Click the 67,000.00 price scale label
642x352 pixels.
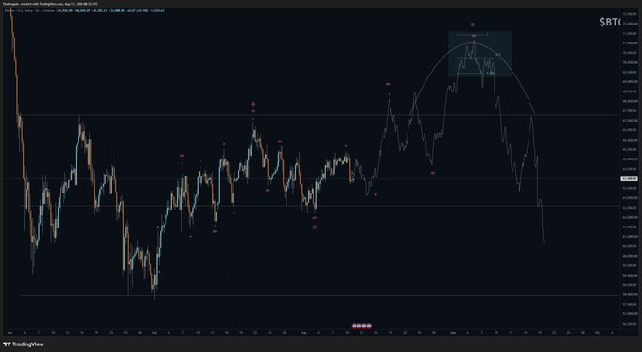click(x=630, y=121)
